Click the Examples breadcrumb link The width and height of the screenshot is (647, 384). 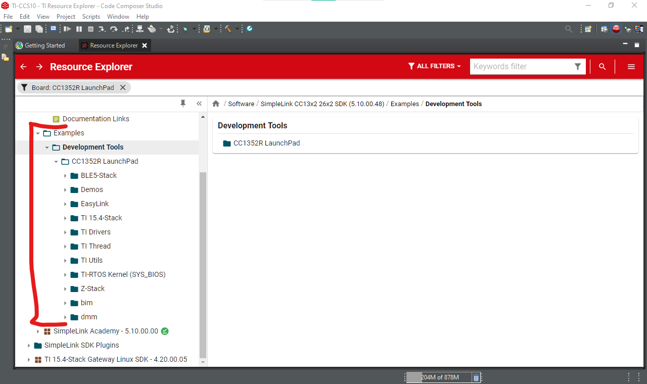click(405, 104)
